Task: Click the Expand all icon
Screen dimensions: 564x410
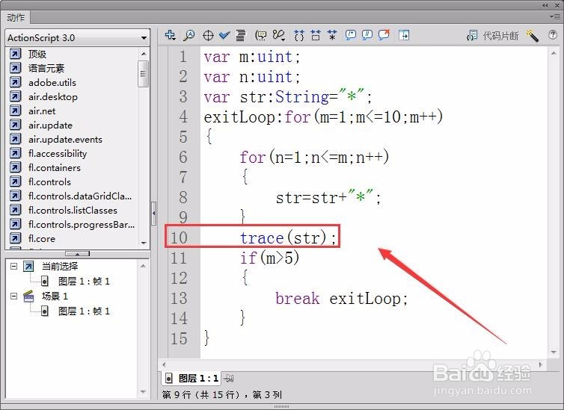Action: (x=332, y=35)
